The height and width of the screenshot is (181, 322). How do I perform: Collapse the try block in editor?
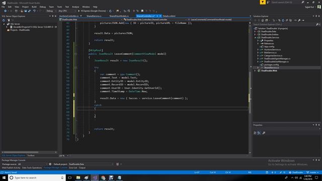(76, 67)
